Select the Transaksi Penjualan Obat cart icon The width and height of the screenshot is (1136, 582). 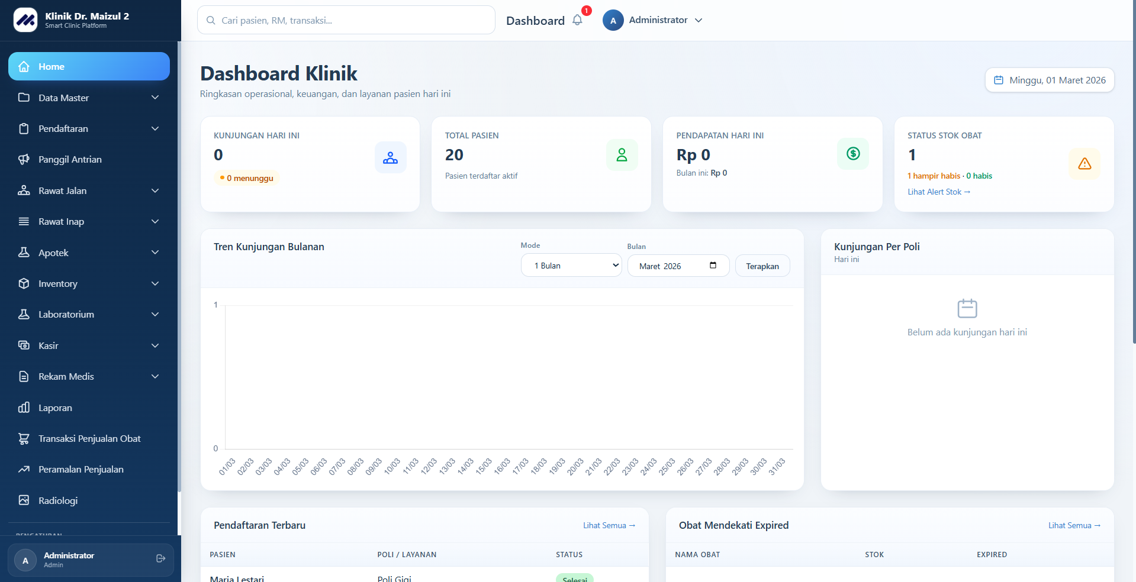click(24, 438)
